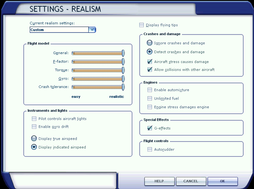Enable automixture checkbox
Screen dimensions: 254x189
pyautogui.click(x=150, y=90)
